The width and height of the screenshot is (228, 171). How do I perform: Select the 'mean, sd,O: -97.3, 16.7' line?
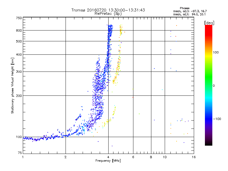pos(190,11)
